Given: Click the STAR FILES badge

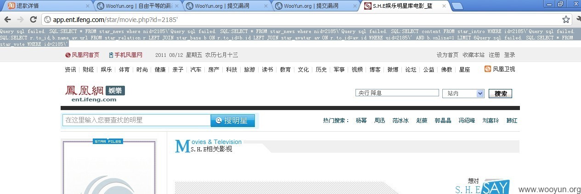Looking at the screenshot, I should 108,141.
